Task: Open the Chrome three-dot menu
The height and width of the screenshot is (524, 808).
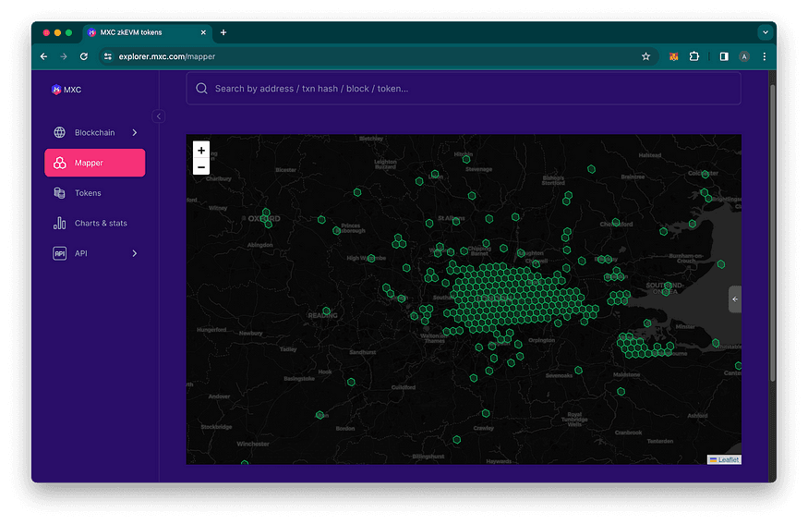Action: [x=765, y=56]
